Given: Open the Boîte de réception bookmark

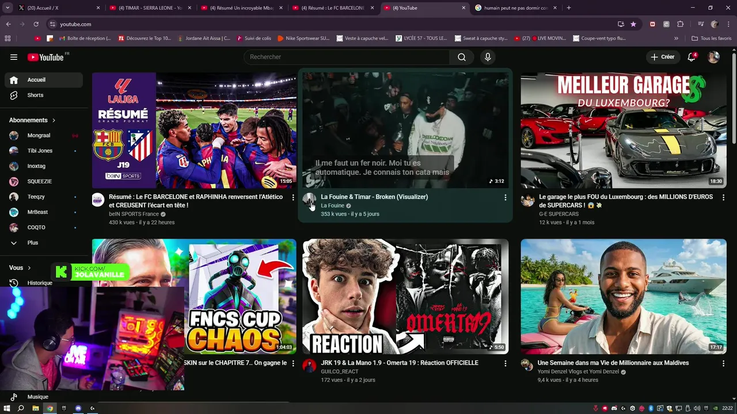Looking at the screenshot, I should point(84,39).
